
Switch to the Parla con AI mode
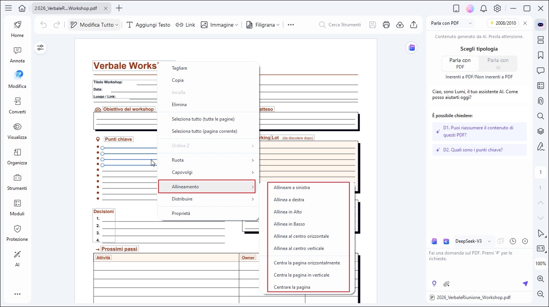click(498, 64)
